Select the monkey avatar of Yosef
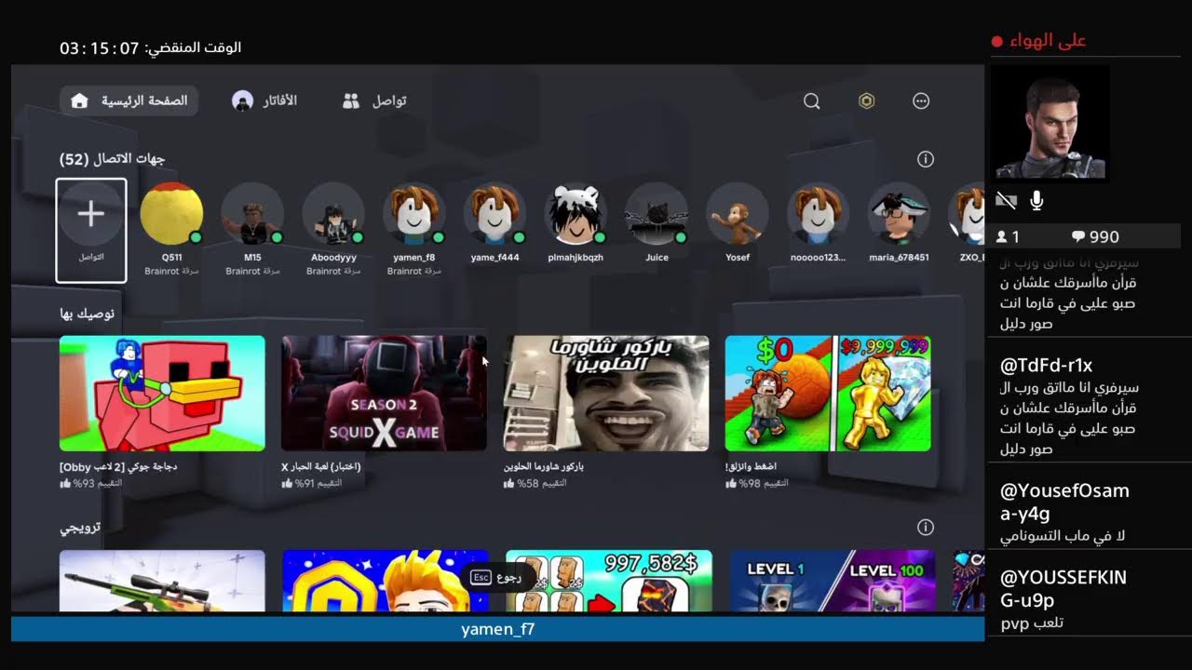The image size is (1192, 670). 738,214
